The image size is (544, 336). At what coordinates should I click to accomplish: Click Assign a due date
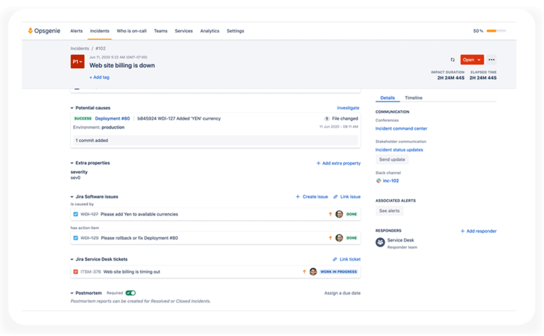point(342,293)
